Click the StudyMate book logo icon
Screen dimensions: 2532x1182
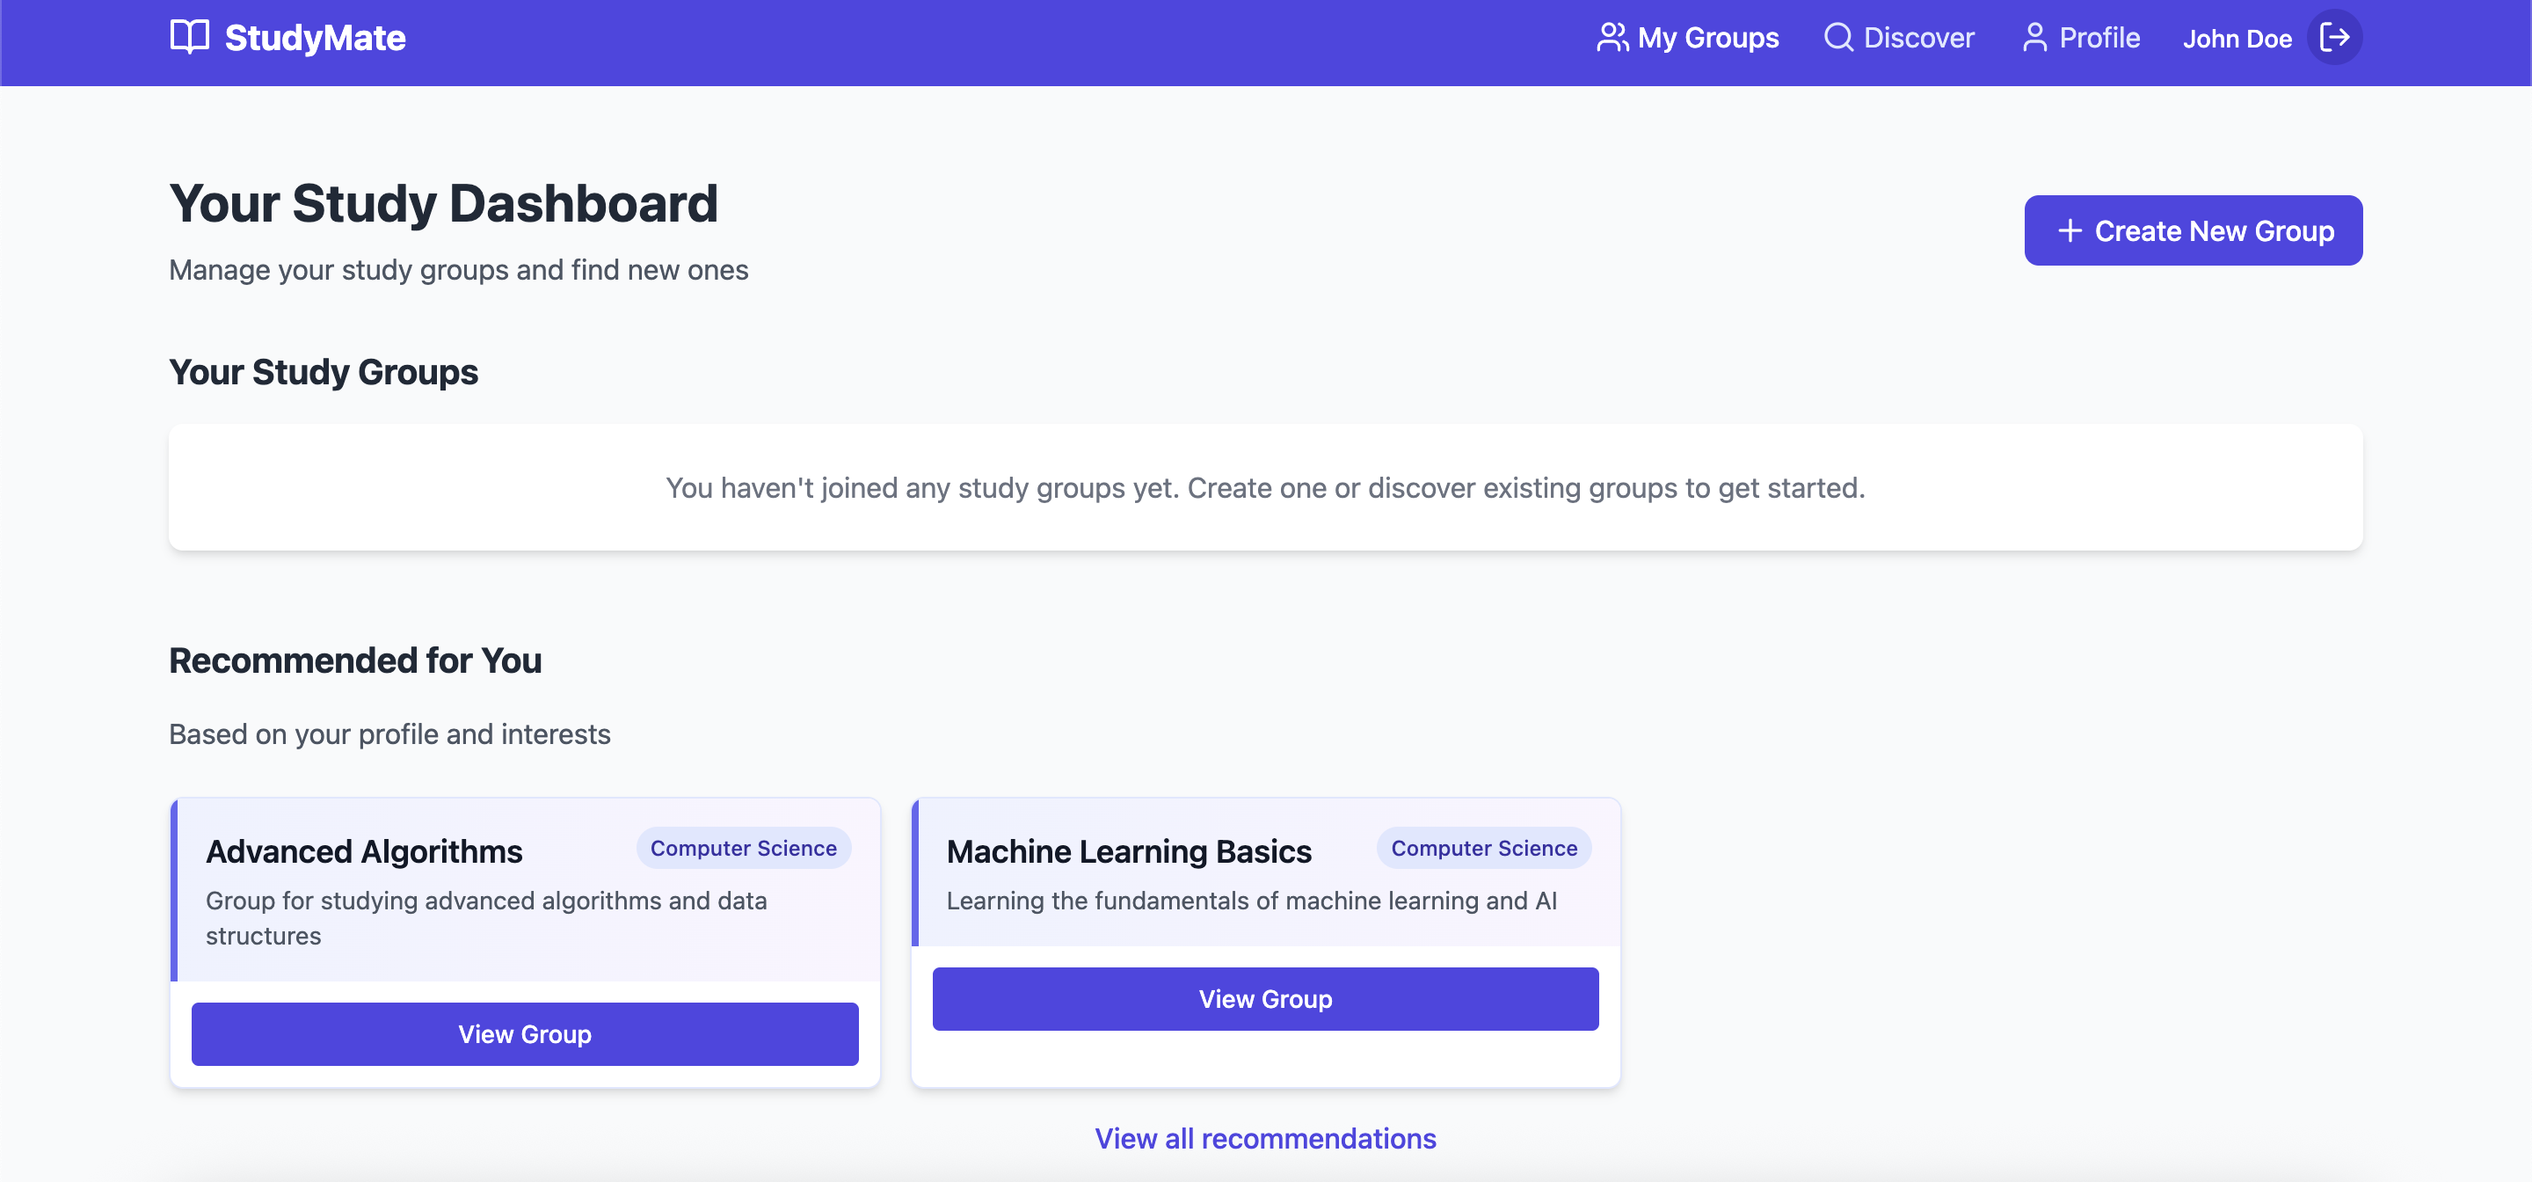pos(190,37)
